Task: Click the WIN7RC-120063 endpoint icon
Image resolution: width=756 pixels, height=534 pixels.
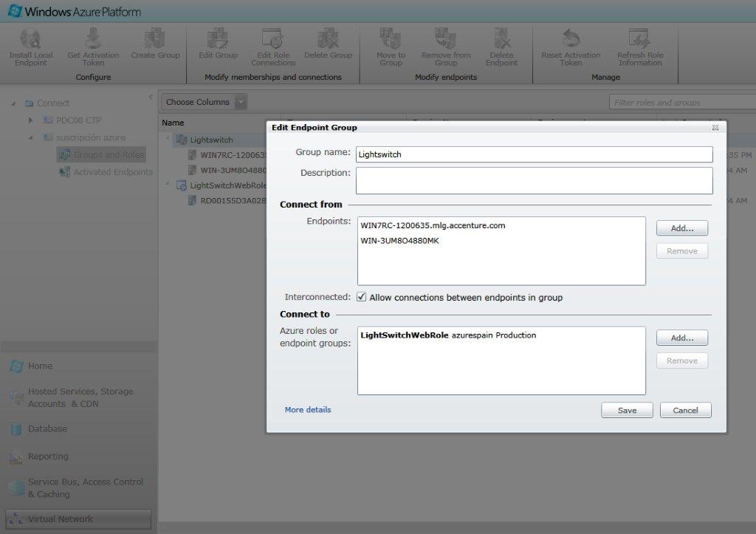Action: (193, 155)
